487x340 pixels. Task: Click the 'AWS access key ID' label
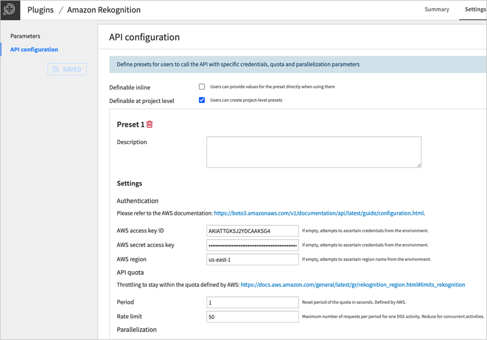pyautogui.click(x=140, y=230)
